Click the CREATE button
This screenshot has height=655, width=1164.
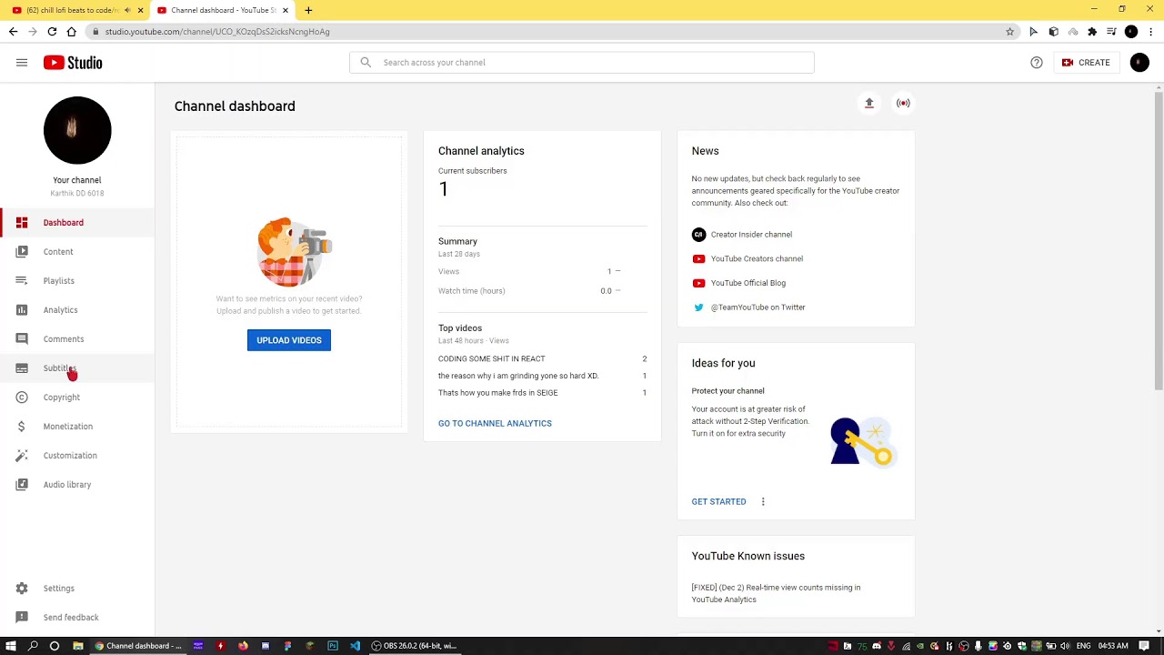tap(1086, 63)
